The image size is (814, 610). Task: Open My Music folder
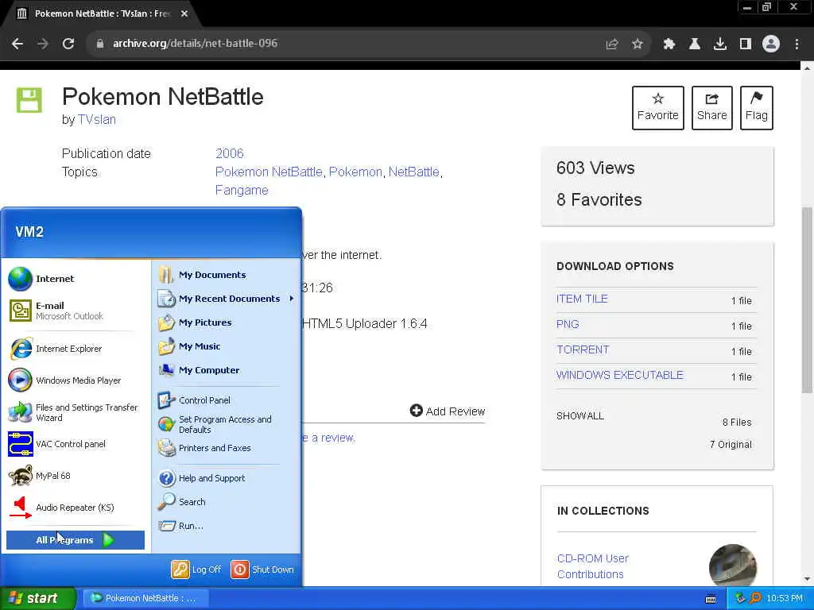coord(189,346)
